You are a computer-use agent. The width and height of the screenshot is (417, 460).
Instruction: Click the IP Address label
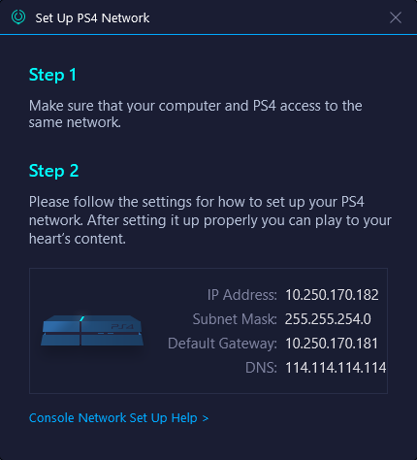click(x=242, y=295)
